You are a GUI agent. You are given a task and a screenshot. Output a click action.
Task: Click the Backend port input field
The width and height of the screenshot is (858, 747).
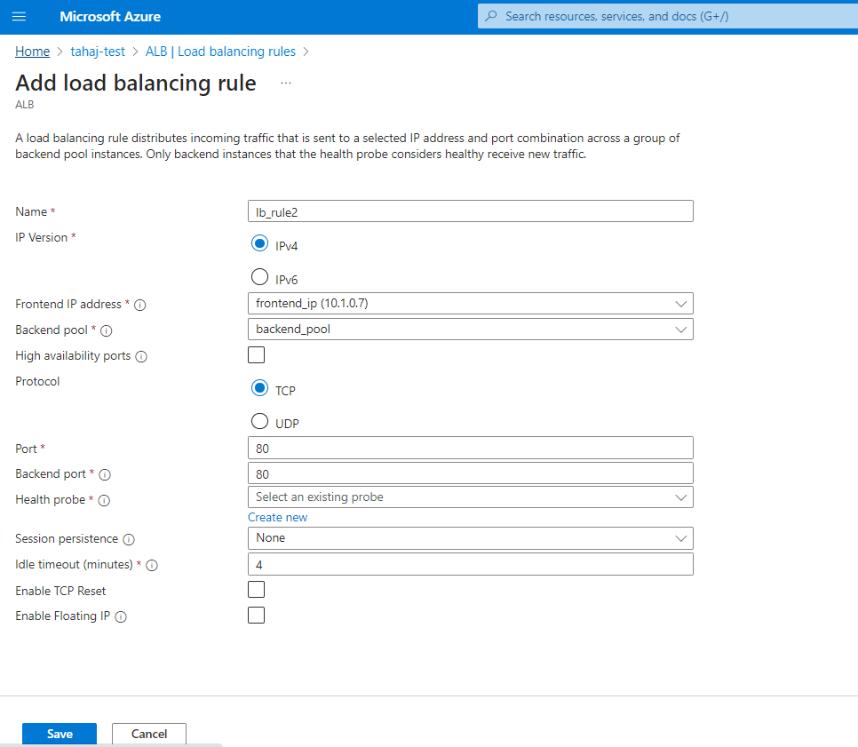[471, 473]
